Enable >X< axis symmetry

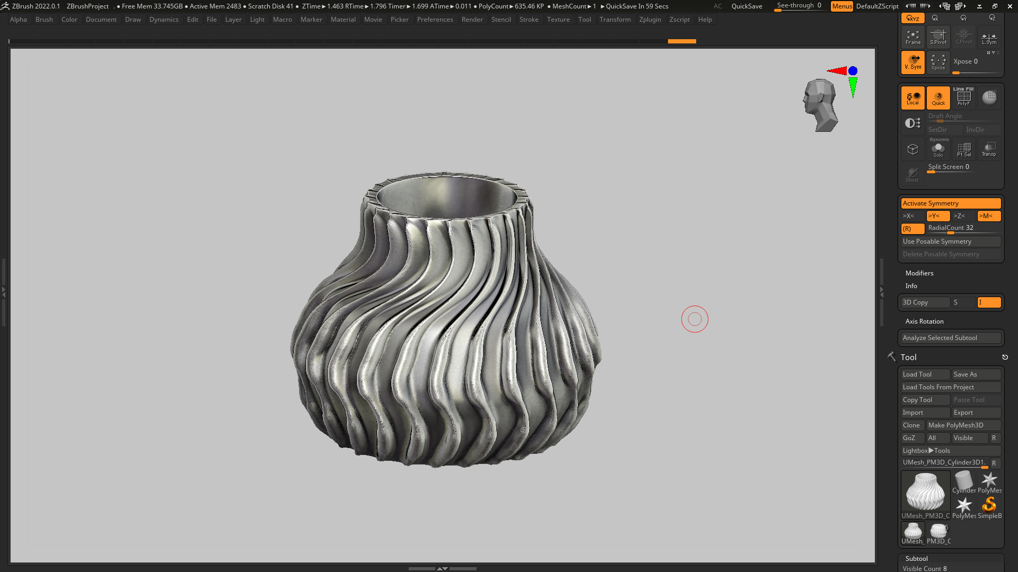coord(912,216)
